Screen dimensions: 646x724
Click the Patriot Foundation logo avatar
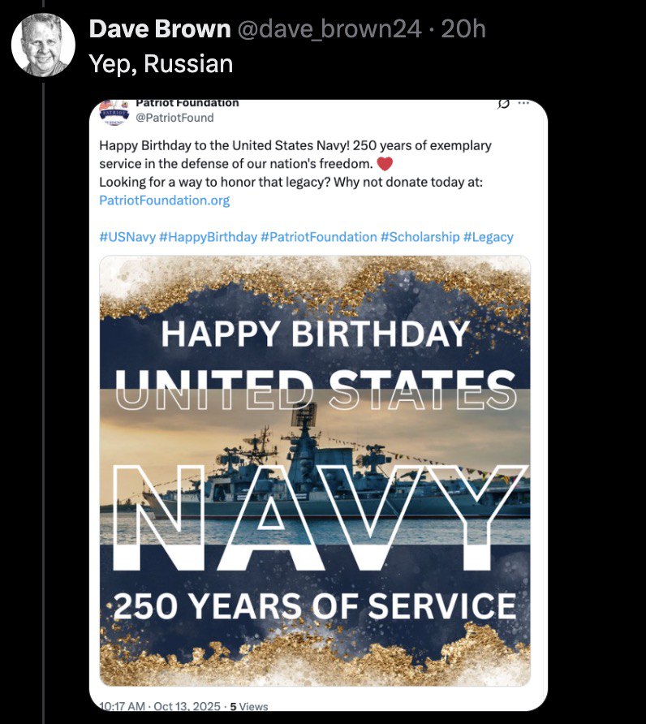pos(114,111)
